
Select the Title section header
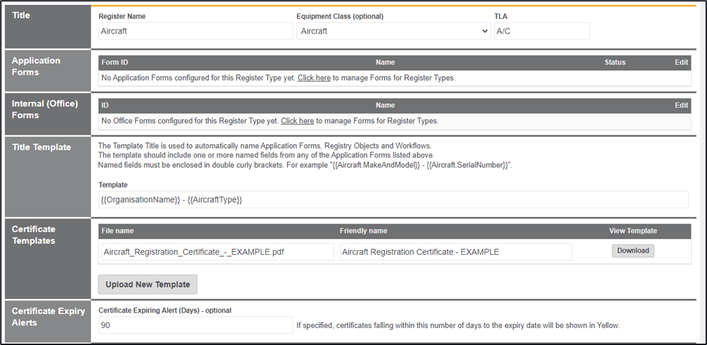click(x=22, y=15)
